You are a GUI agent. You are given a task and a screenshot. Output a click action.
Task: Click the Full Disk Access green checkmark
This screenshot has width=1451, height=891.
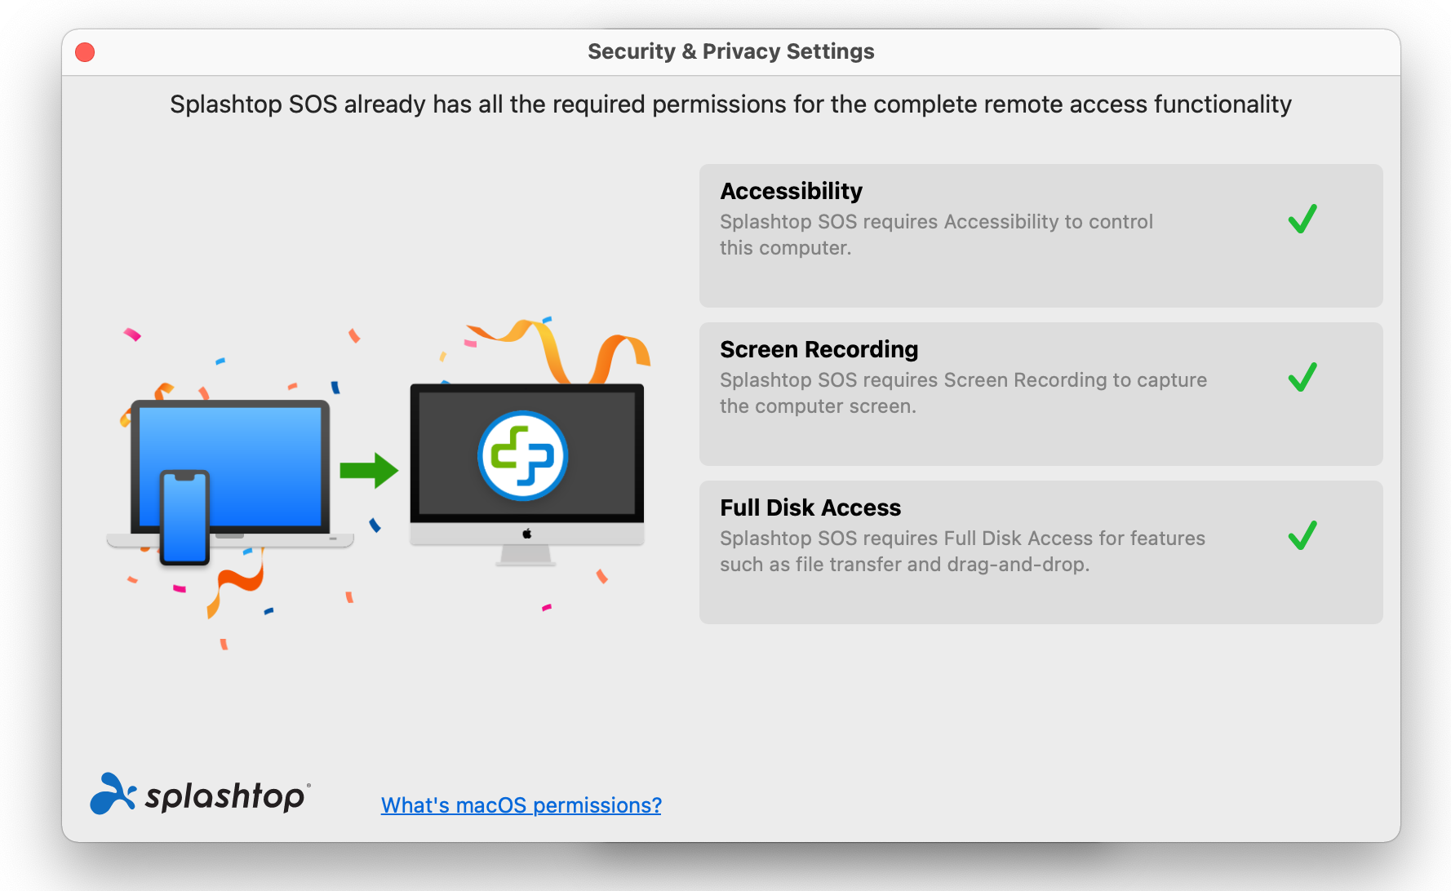click(1302, 535)
